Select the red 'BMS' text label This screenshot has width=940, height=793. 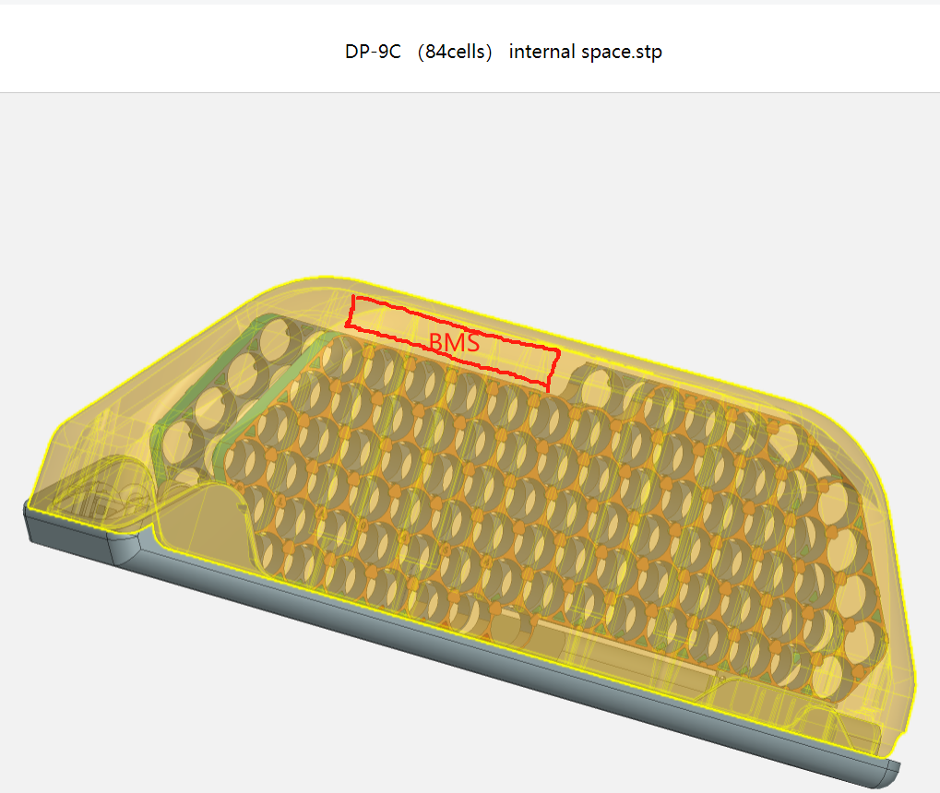pos(454,343)
